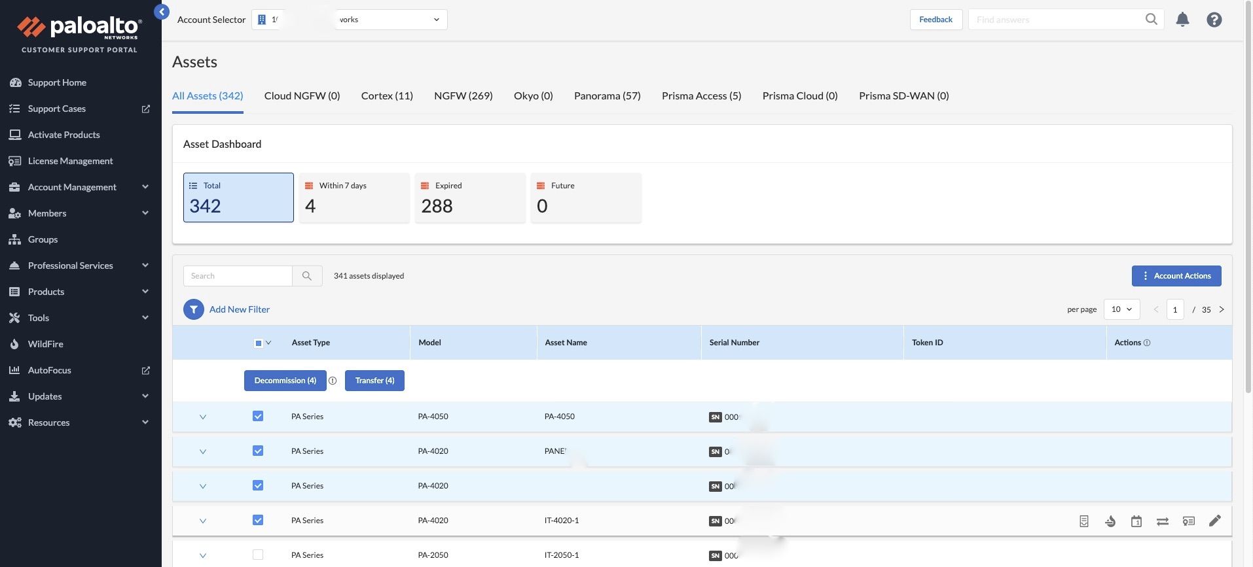
Task: Click the transfer arrows icon for IT-4020-1
Action: [x=1163, y=521]
